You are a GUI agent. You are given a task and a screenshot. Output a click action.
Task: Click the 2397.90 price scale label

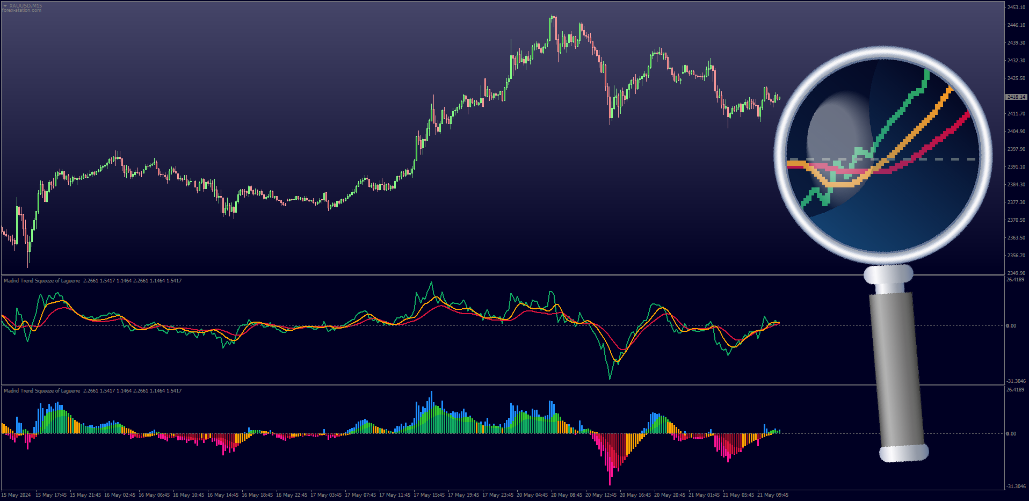point(1016,149)
